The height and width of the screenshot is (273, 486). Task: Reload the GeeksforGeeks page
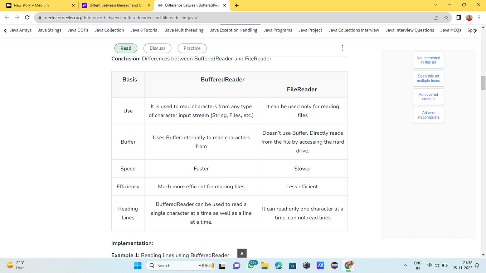click(x=27, y=18)
